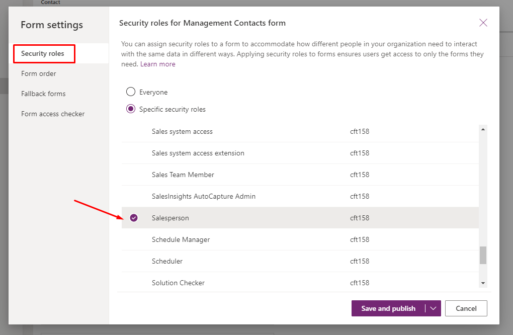Select the Sales Team Member role row
Screen dimensions: 513x335
tap(300, 175)
